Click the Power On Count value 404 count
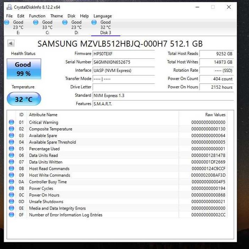249x249 pixels. coord(217,79)
